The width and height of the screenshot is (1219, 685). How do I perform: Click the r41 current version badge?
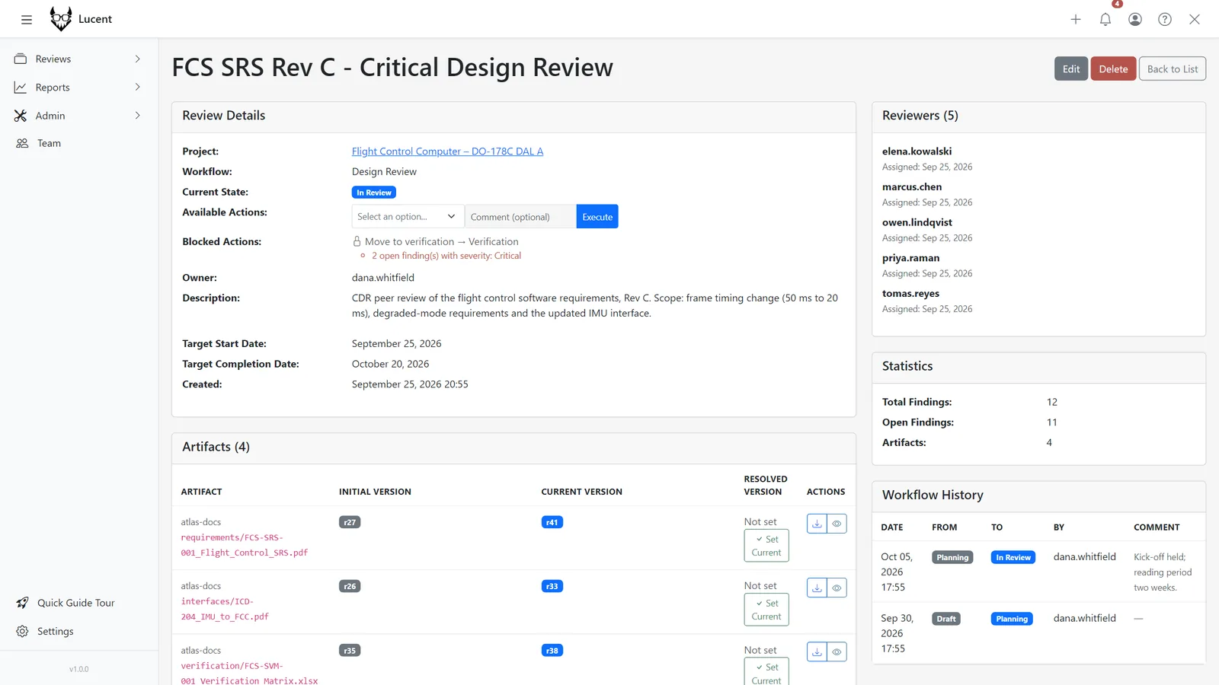[552, 522]
